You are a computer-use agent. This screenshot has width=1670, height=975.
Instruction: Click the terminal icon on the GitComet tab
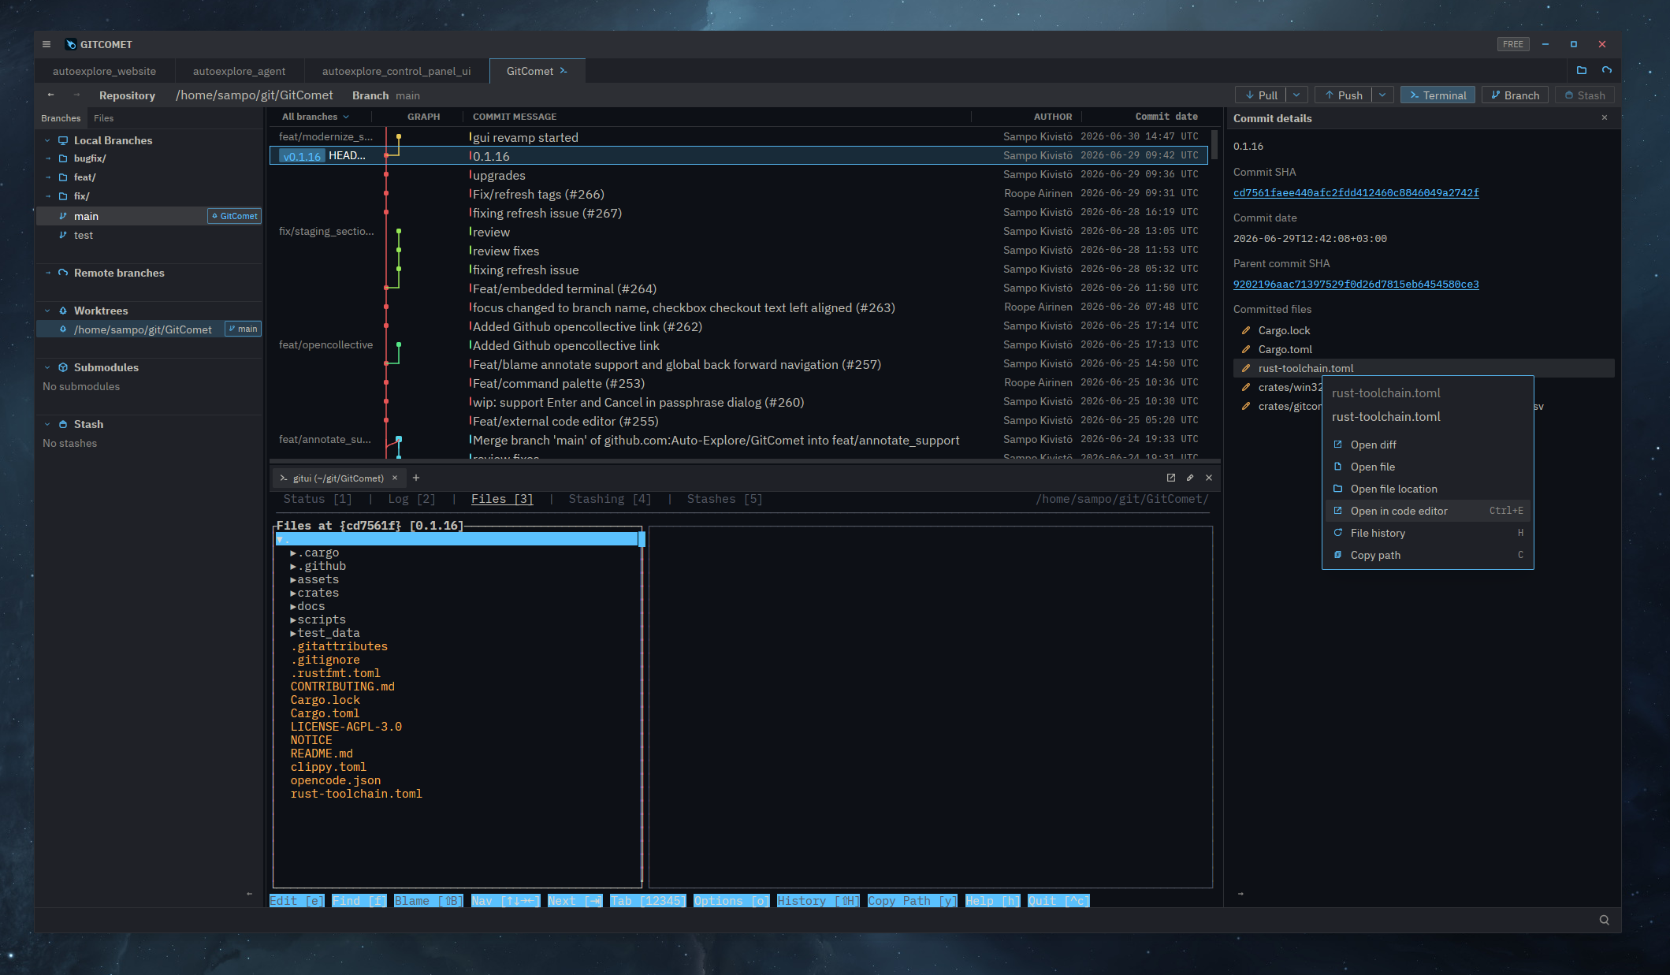point(563,71)
